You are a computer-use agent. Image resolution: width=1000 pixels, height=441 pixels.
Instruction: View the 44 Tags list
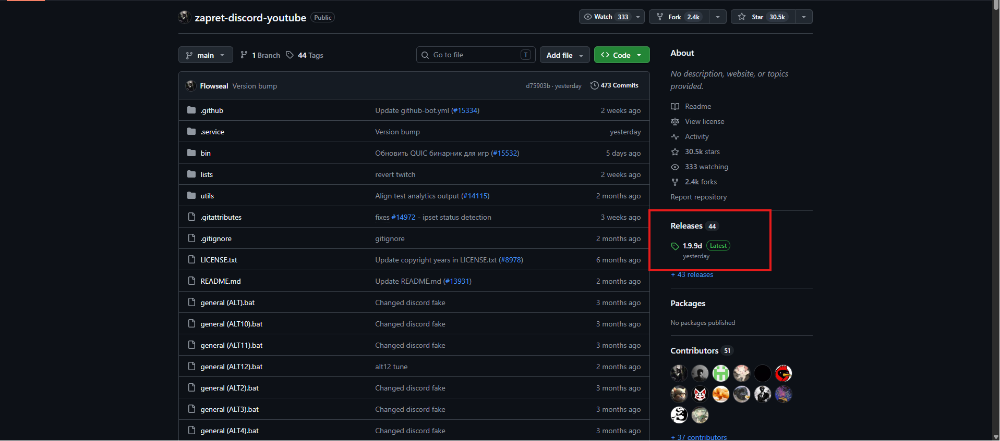305,55
